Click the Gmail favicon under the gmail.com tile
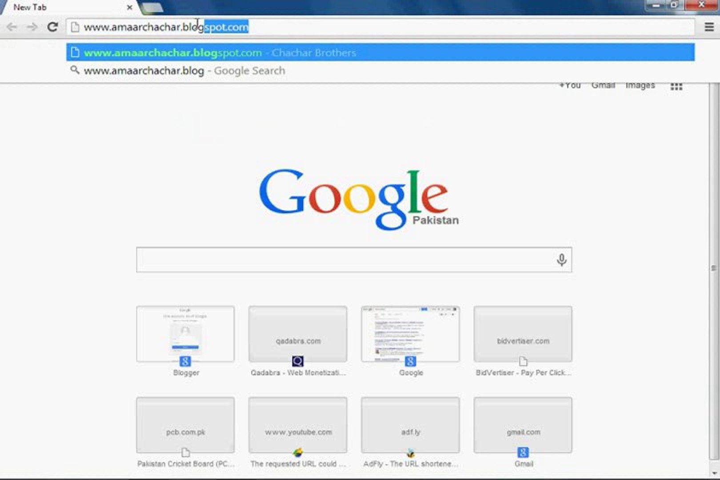The width and height of the screenshot is (720, 480). (x=523, y=452)
